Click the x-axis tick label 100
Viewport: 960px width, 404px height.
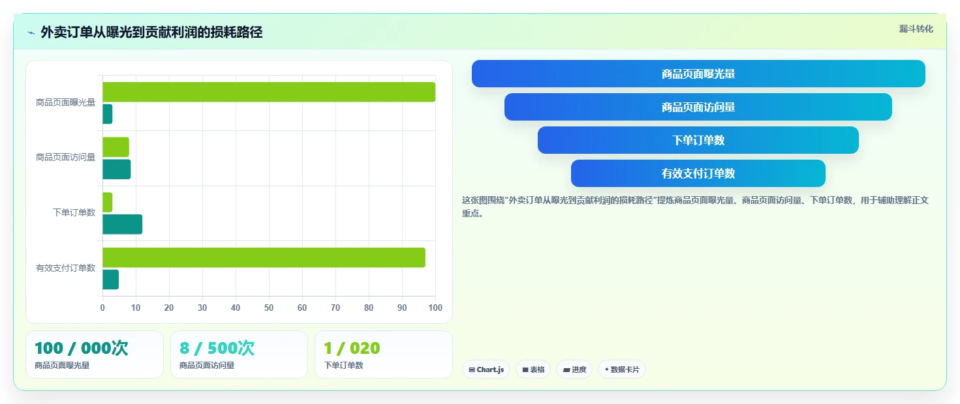coord(435,308)
